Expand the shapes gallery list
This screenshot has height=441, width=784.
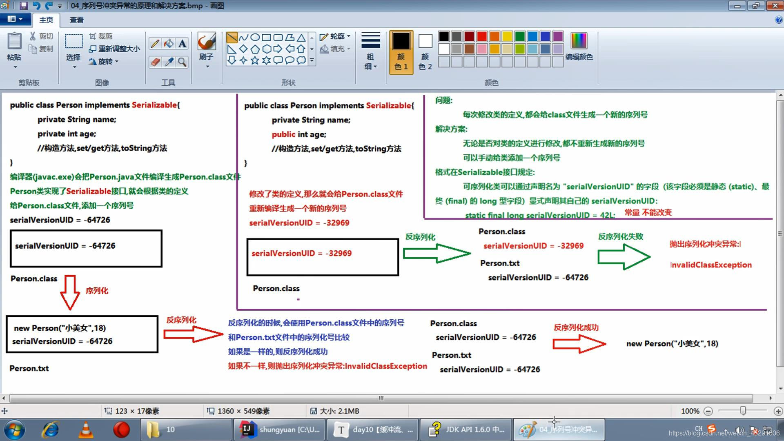[x=312, y=60]
